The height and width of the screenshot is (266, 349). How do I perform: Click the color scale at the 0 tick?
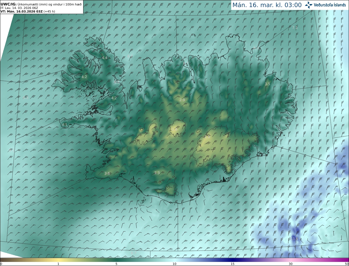1,260
